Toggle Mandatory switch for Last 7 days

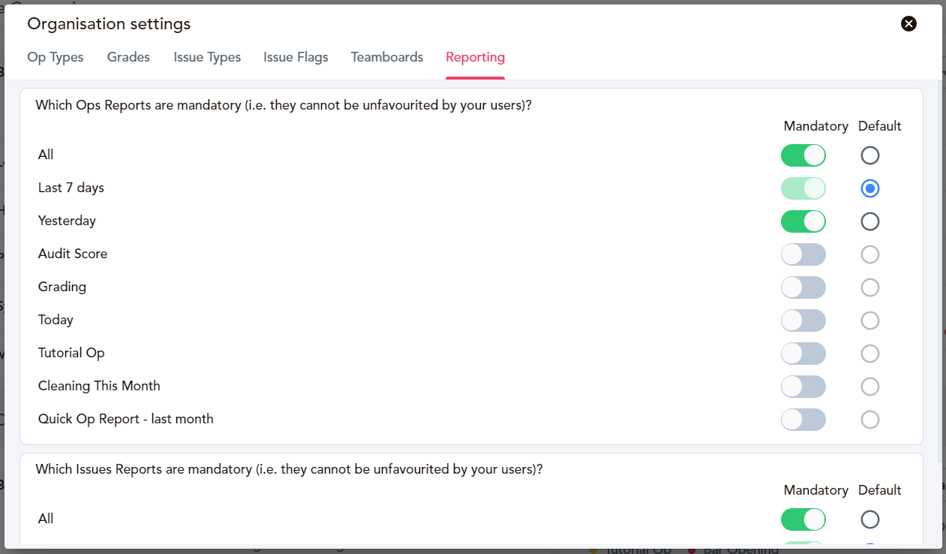803,188
